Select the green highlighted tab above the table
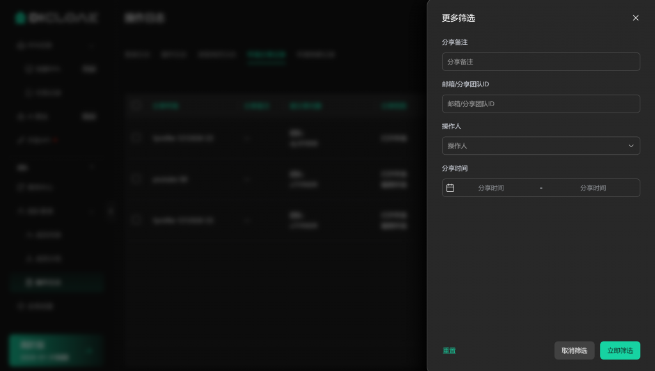 [x=266, y=55]
